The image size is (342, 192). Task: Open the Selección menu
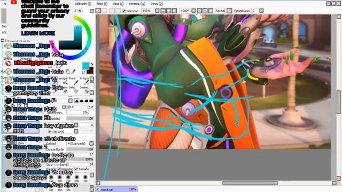click(83, 4)
